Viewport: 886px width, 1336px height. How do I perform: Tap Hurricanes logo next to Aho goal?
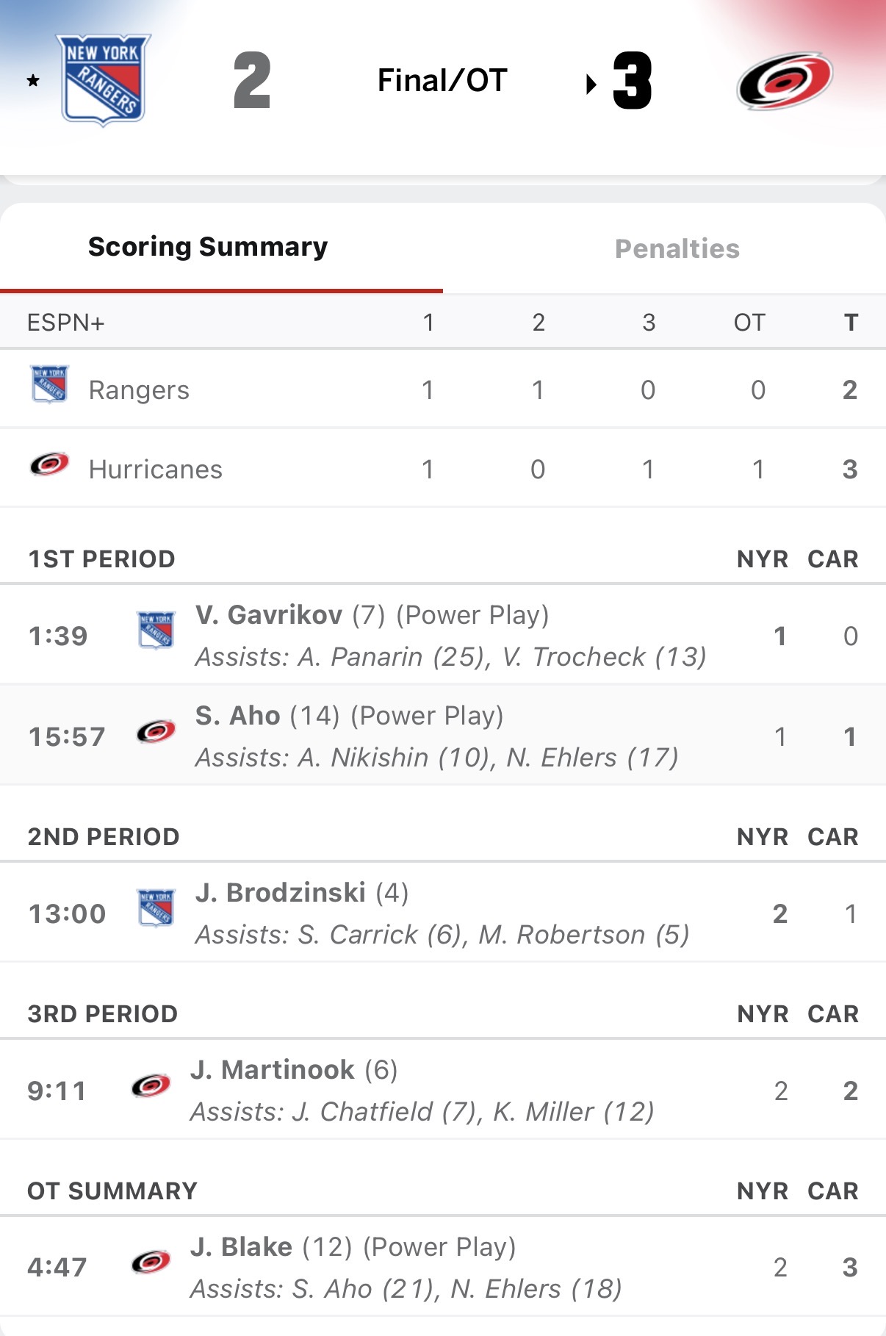156,731
